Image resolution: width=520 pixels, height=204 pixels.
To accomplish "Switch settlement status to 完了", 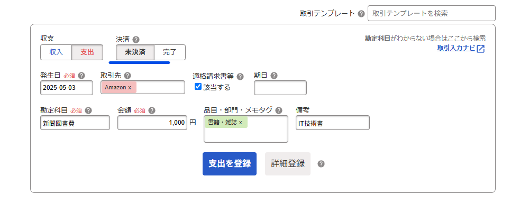I will [170, 52].
